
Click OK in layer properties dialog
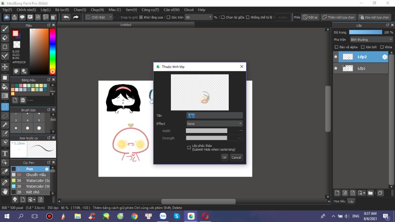pyautogui.click(x=225, y=158)
